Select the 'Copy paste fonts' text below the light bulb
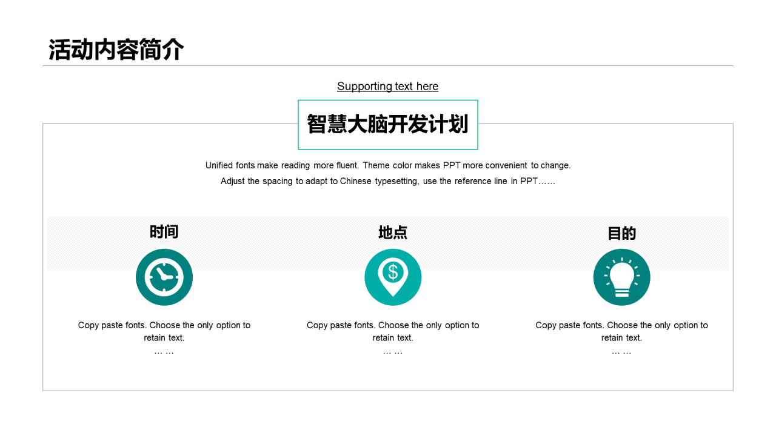This screenshot has width=776, height=436. 621,338
